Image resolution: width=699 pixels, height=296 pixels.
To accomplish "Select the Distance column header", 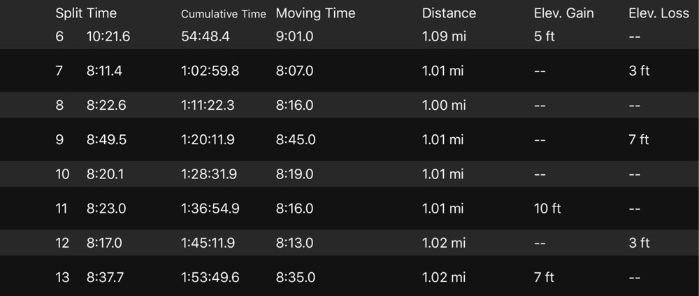I will 449,13.
